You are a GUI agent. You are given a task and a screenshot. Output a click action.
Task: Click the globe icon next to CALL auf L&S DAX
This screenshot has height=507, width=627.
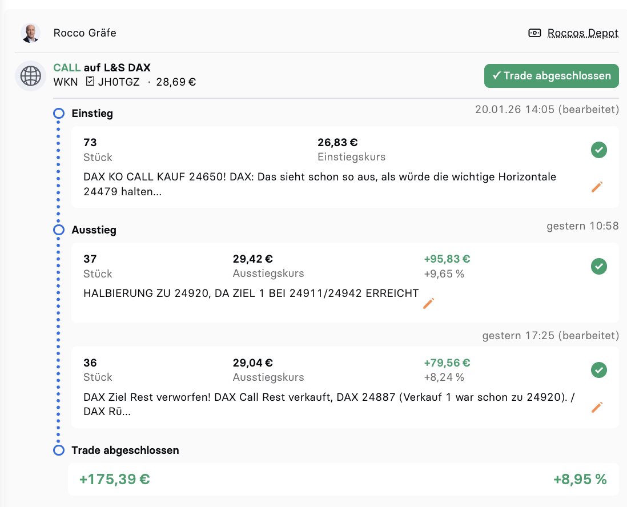pos(30,76)
